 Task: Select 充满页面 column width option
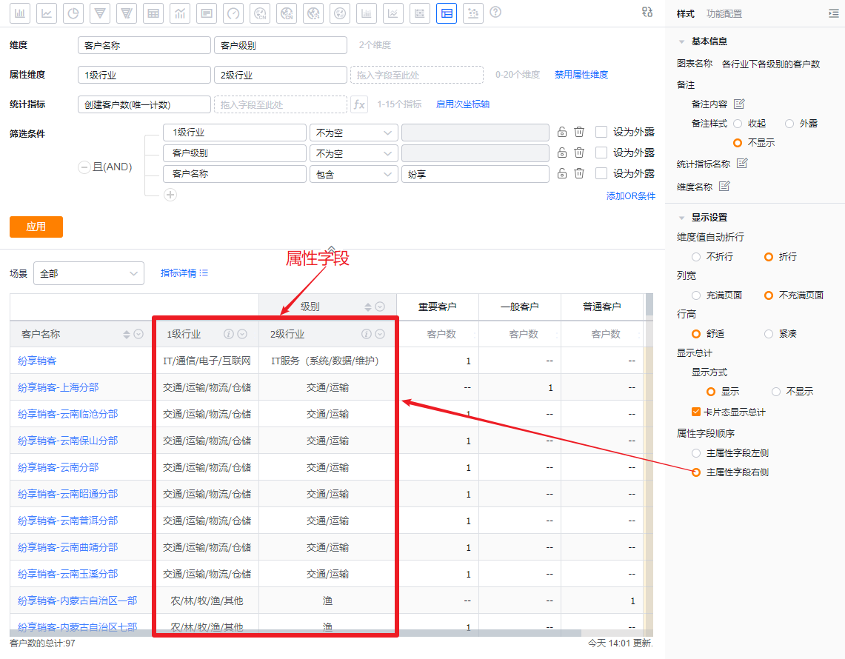pos(696,295)
